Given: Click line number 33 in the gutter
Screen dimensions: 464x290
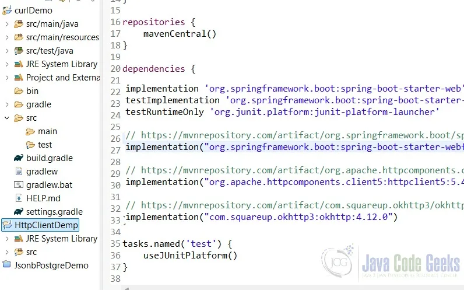Looking at the screenshot, I should pos(115,221).
